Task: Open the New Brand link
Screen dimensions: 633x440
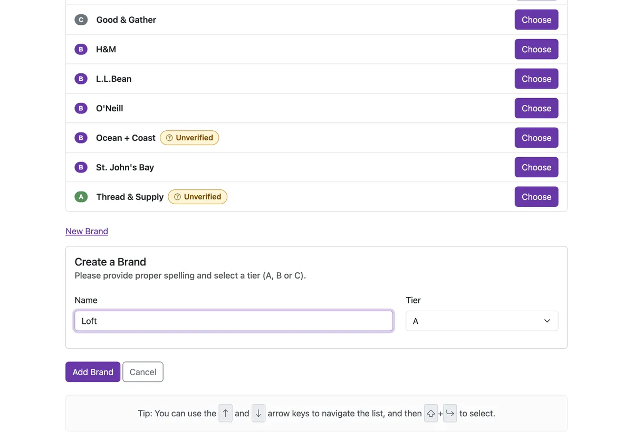Action: point(87,231)
